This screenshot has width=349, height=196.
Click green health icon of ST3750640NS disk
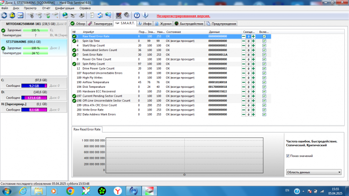(3, 48)
